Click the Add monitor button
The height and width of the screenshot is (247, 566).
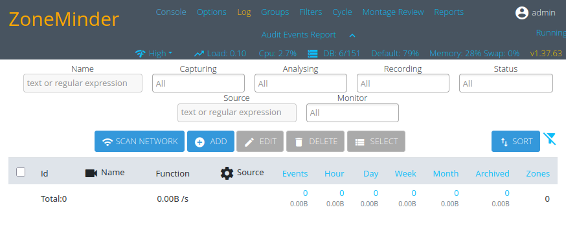point(211,142)
